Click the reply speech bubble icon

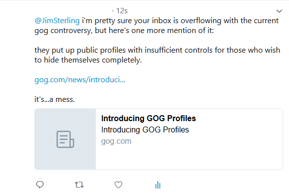point(40,185)
